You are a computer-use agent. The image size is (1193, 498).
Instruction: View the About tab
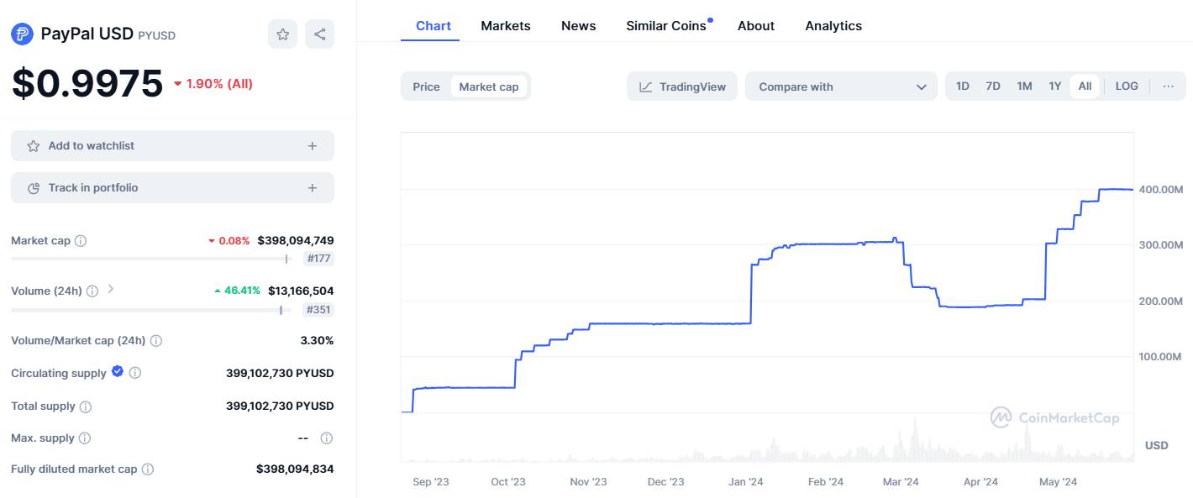point(756,26)
